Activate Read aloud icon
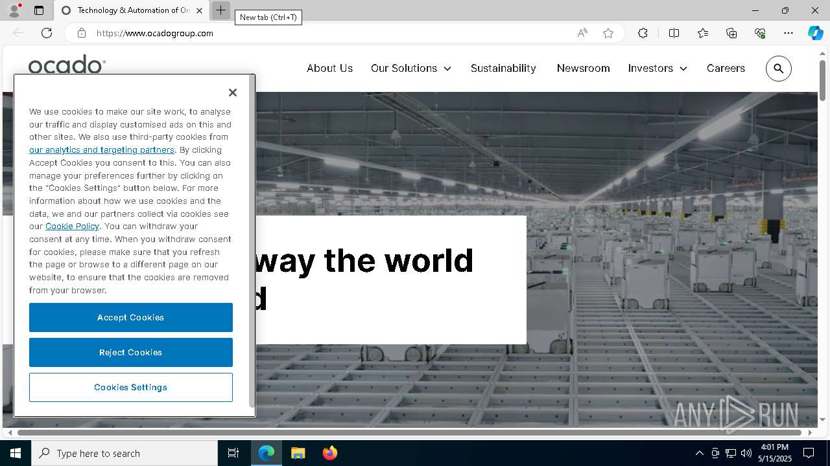830x466 pixels. pos(582,33)
